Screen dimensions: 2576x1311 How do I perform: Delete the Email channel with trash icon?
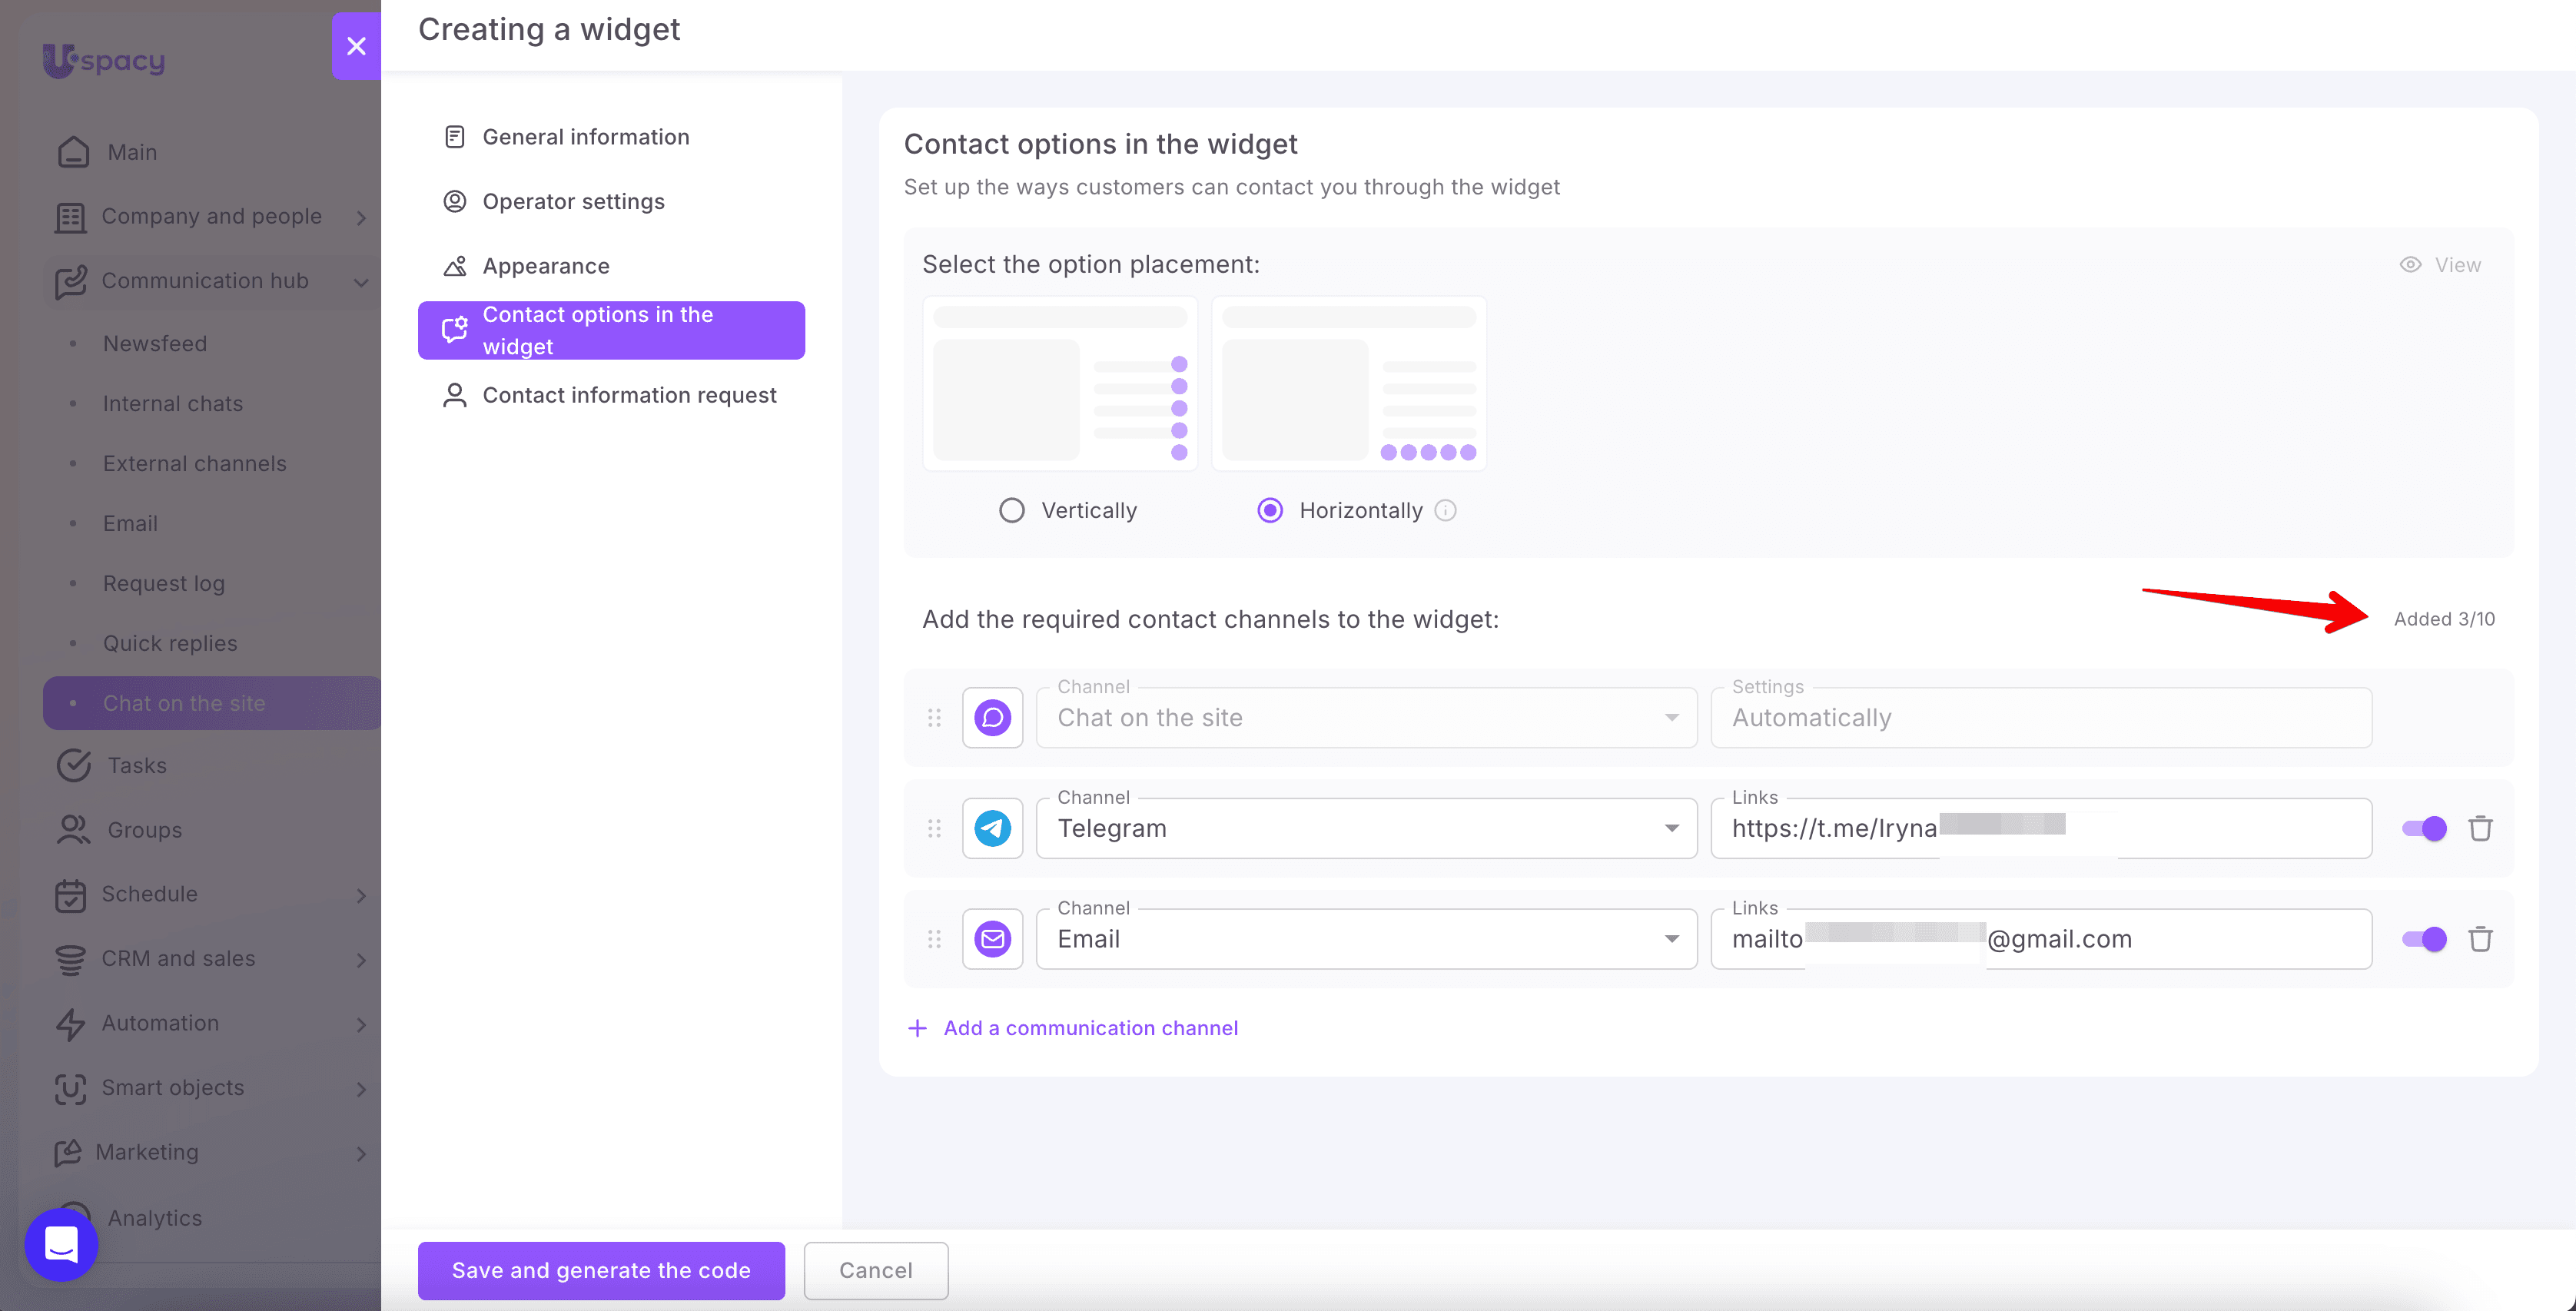(2480, 939)
